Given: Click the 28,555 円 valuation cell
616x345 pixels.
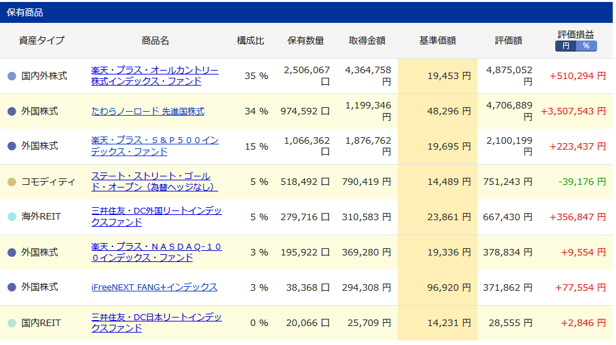Looking at the screenshot, I should [511, 323].
